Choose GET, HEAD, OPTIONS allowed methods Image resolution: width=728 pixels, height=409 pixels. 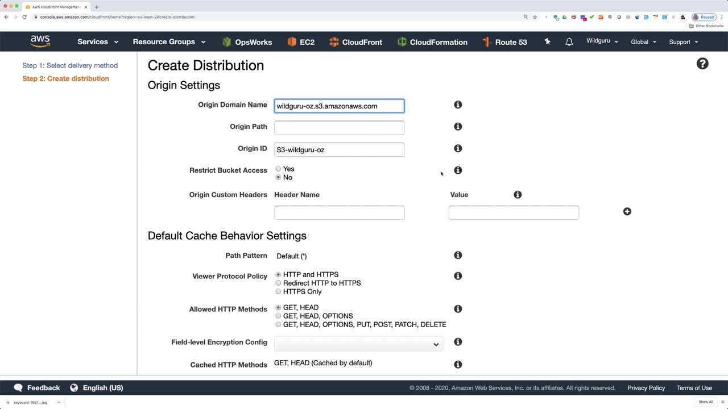click(x=278, y=316)
